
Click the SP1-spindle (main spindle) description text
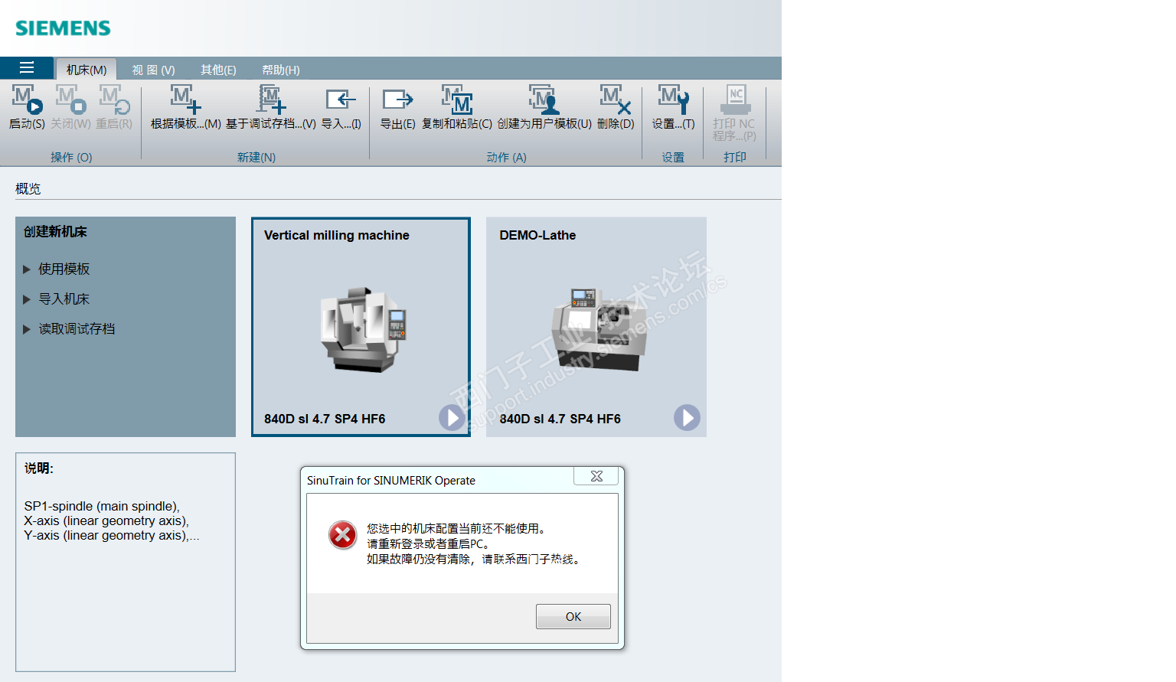[x=102, y=506]
